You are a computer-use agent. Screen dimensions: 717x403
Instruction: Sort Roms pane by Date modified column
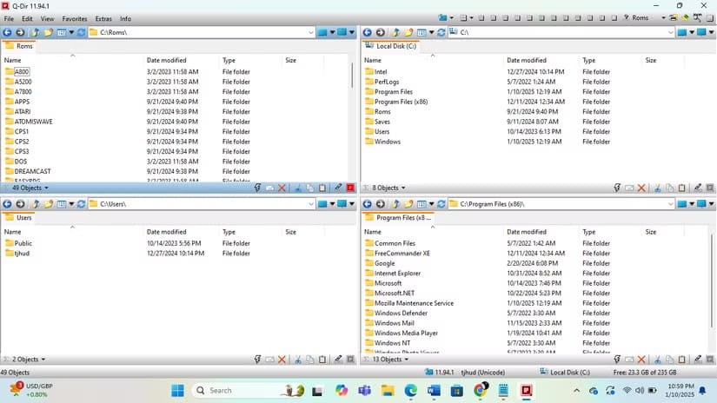click(166, 61)
